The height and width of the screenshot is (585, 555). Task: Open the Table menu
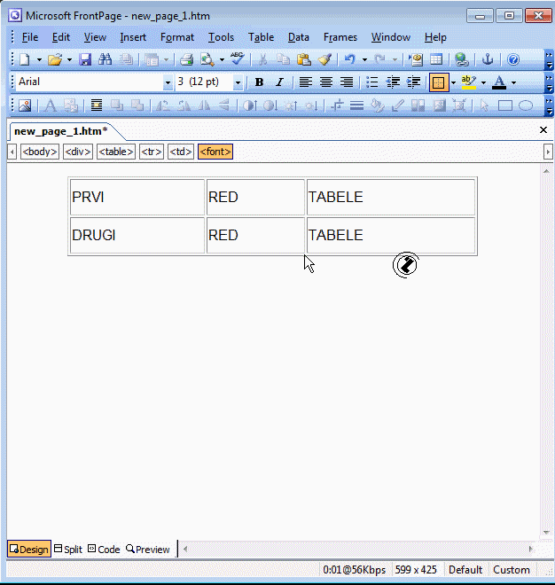(261, 37)
